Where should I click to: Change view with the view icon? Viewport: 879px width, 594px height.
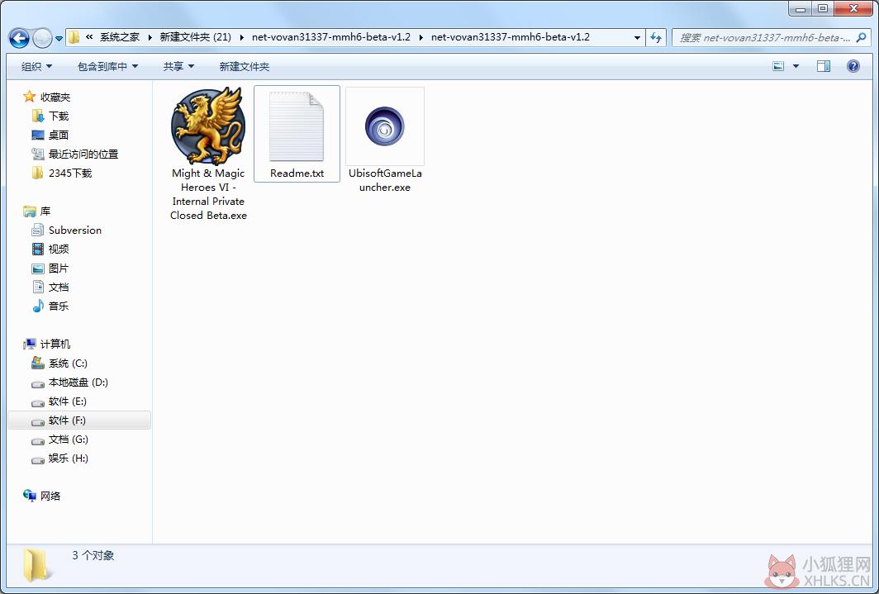(x=778, y=66)
